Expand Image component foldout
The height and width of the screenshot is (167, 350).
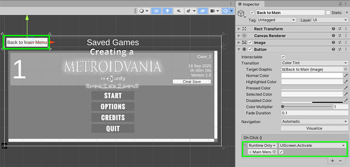(x=239, y=42)
